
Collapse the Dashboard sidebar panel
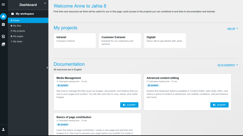coord(45,3)
